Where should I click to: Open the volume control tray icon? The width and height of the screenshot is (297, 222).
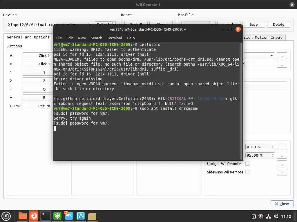(x=276, y=216)
